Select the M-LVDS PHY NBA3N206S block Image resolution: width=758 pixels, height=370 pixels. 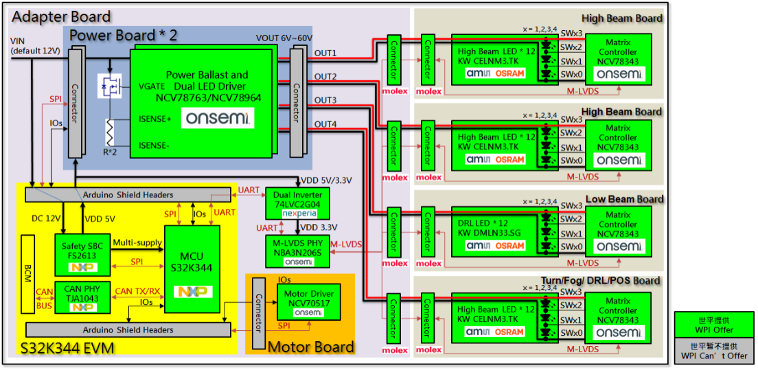point(297,251)
